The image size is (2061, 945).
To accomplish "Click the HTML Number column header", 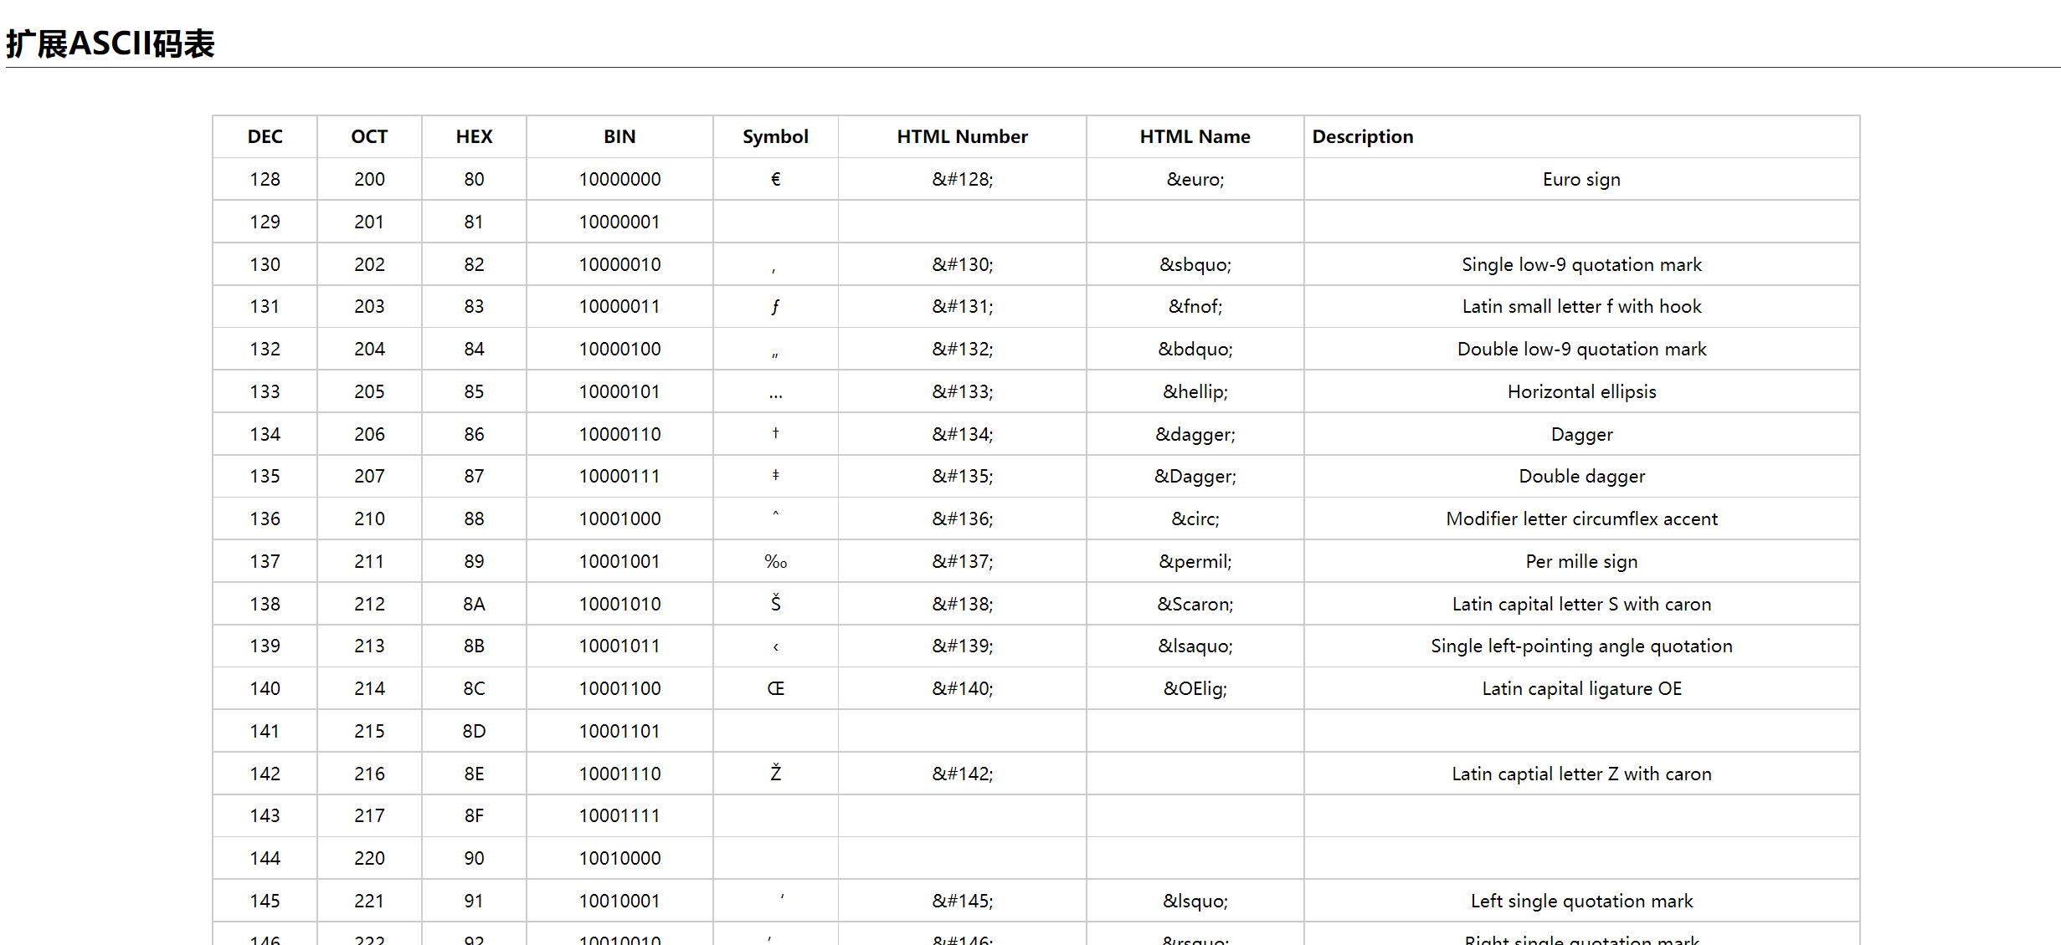I will click(962, 136).
